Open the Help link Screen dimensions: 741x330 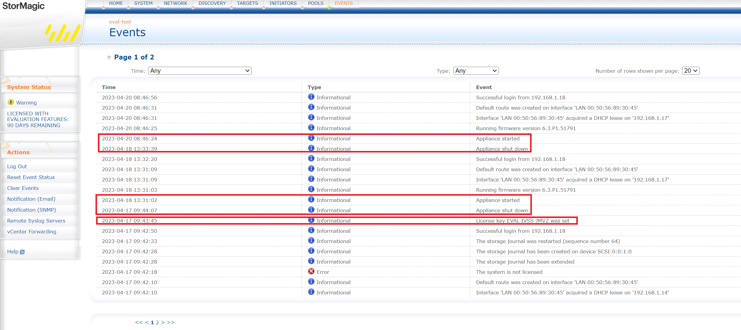[13, 252]
